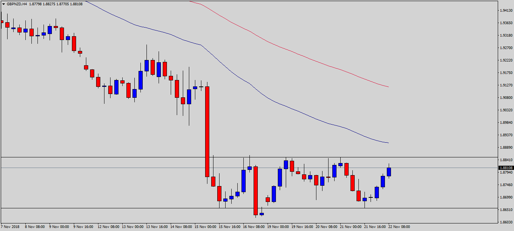The width and height of the screenshot is (514, 231).
Task: Click the time axis label '7 Nov 2018'
Action: click(x=10, y=227)
